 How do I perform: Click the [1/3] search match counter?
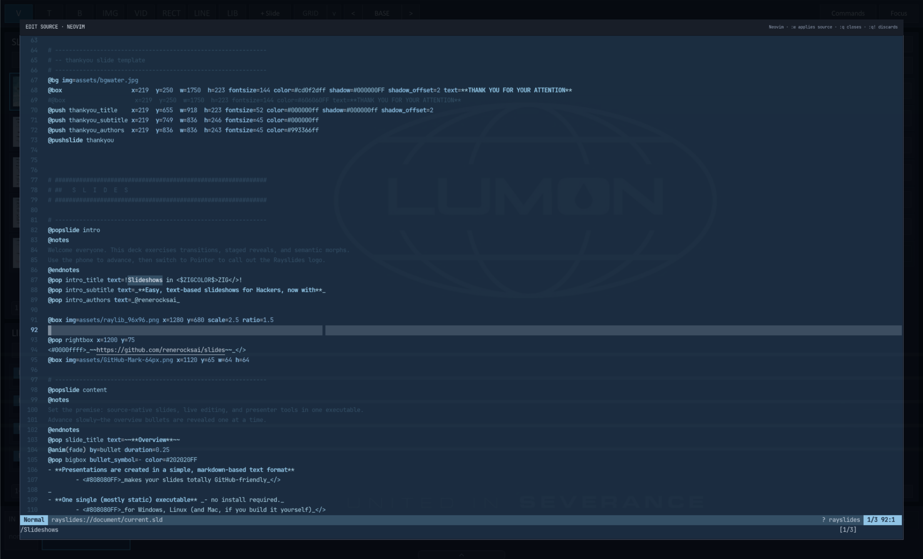[x=848, y=529]
